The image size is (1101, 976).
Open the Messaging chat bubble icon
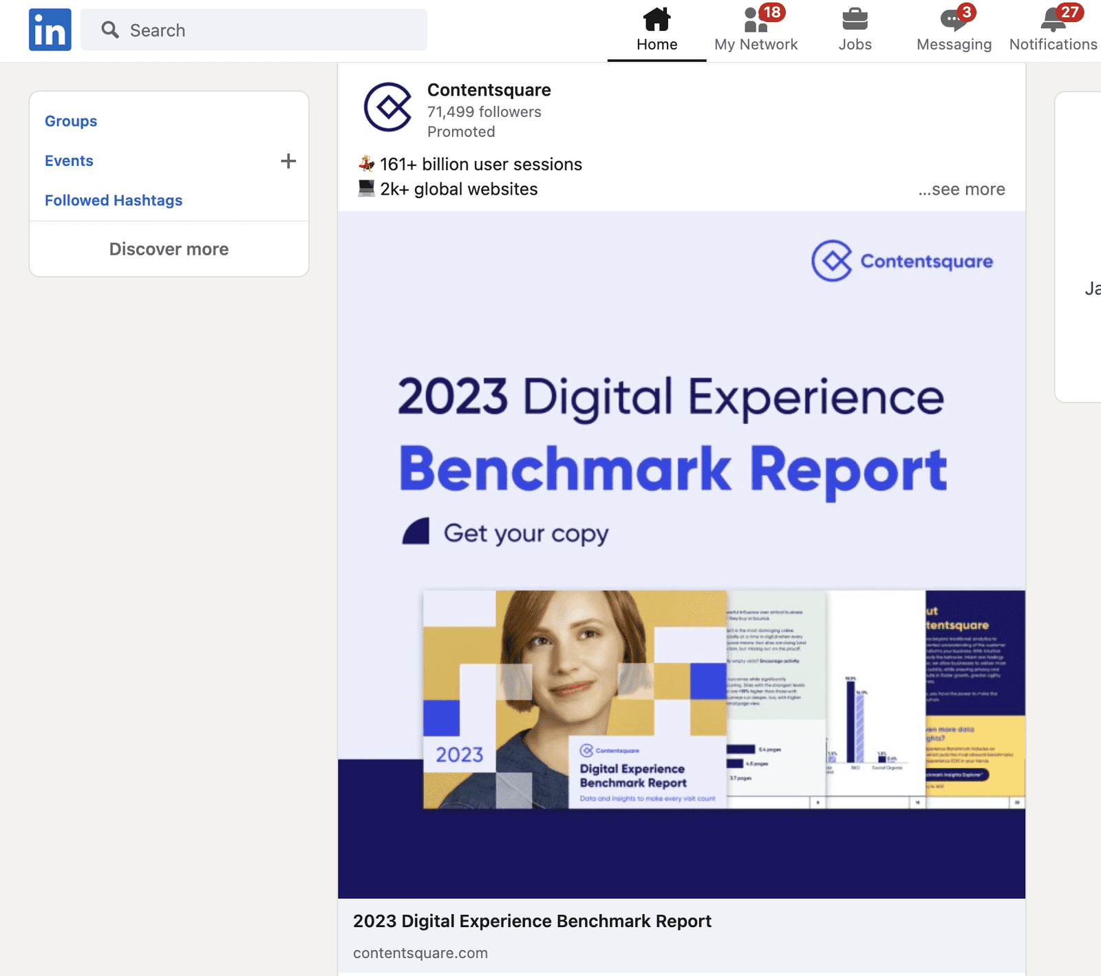click(952, 21)
